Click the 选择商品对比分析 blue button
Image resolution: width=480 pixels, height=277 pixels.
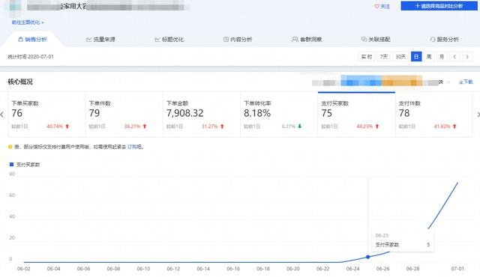pos(439,6)
